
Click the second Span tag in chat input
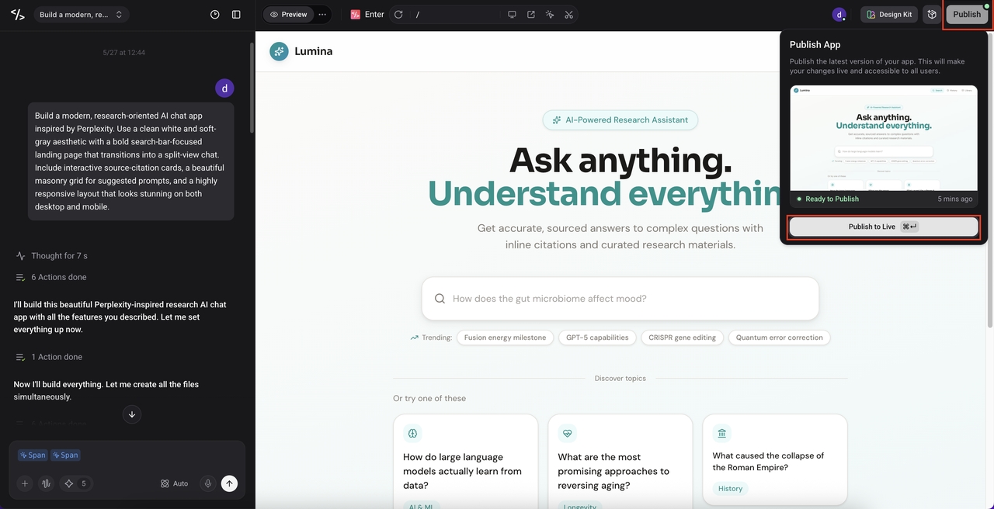click(x=65, y=455)
